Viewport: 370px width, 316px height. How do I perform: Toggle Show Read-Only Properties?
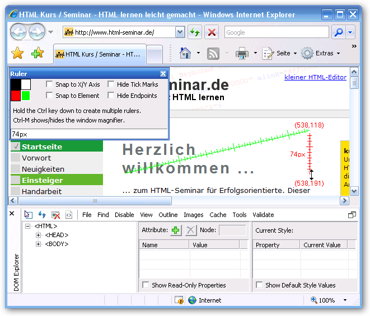[146, 285]
